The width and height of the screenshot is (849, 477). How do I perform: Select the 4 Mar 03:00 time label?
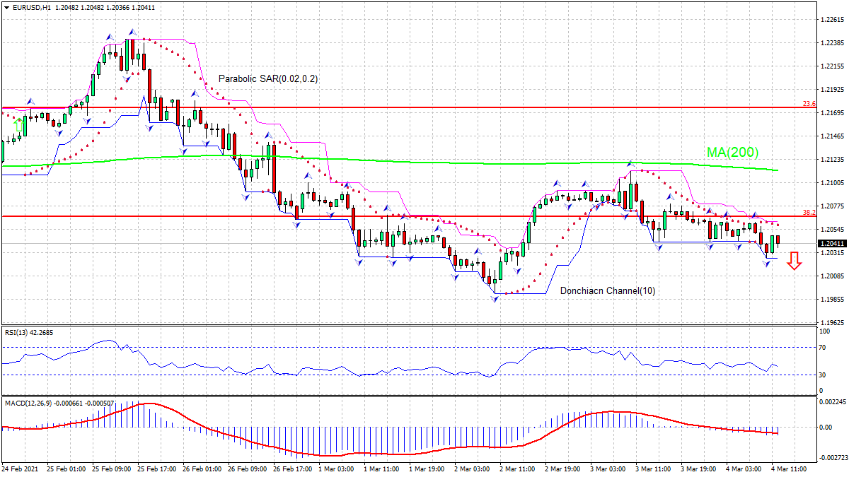point(745,469)
